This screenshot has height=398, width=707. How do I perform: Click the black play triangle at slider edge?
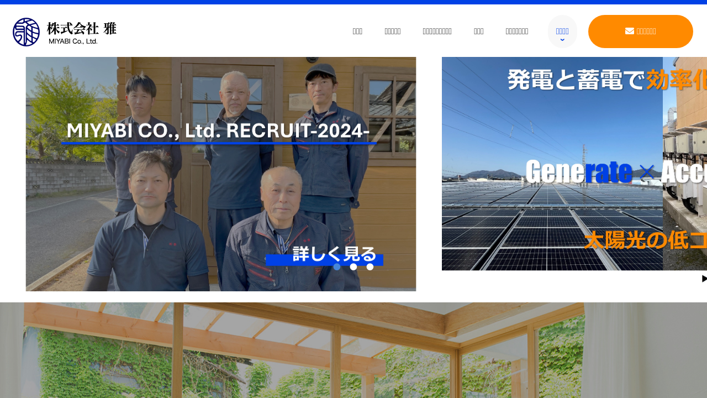tap(704, 279)
